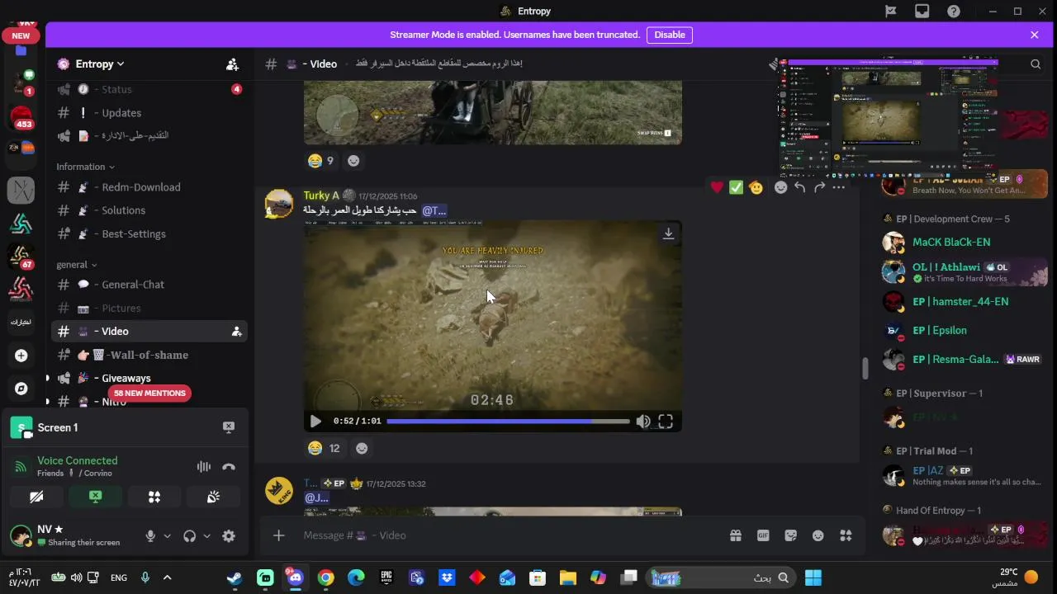Open the voice noise suppression waveform icon
This screenshot has height=594, width=1057.
point(204,467)
